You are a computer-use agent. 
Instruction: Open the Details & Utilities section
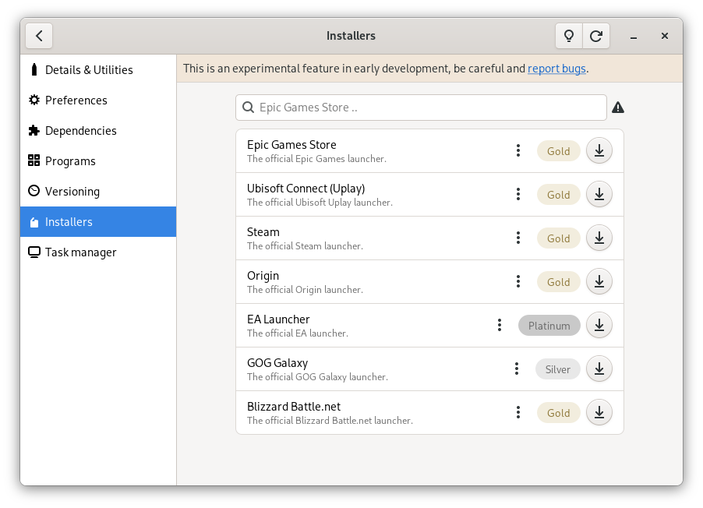[x=89, y=70]
